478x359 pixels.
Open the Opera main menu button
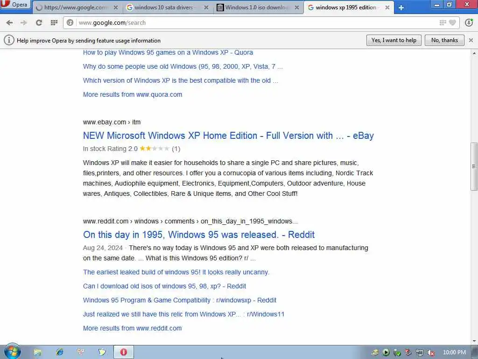[x=15, y=4]
